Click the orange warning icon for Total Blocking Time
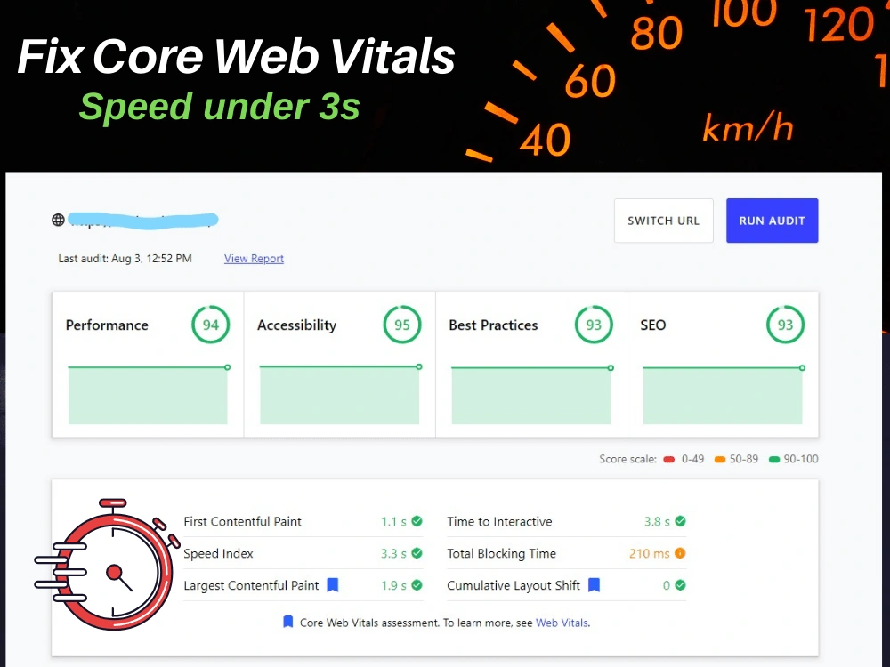The width and height of the screenshot is (890, 667). (x=680, y=553)
